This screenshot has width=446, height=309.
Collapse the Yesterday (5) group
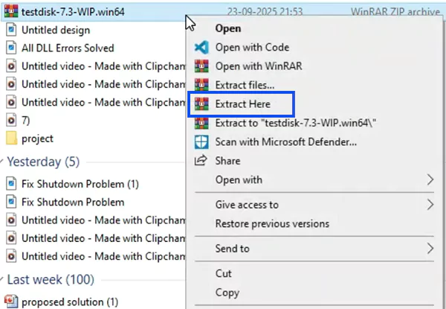point(2,162)
